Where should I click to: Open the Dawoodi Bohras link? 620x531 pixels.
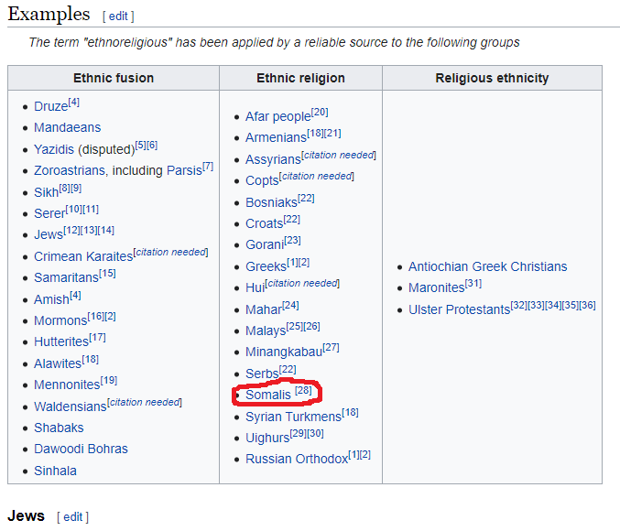point(81,449)
